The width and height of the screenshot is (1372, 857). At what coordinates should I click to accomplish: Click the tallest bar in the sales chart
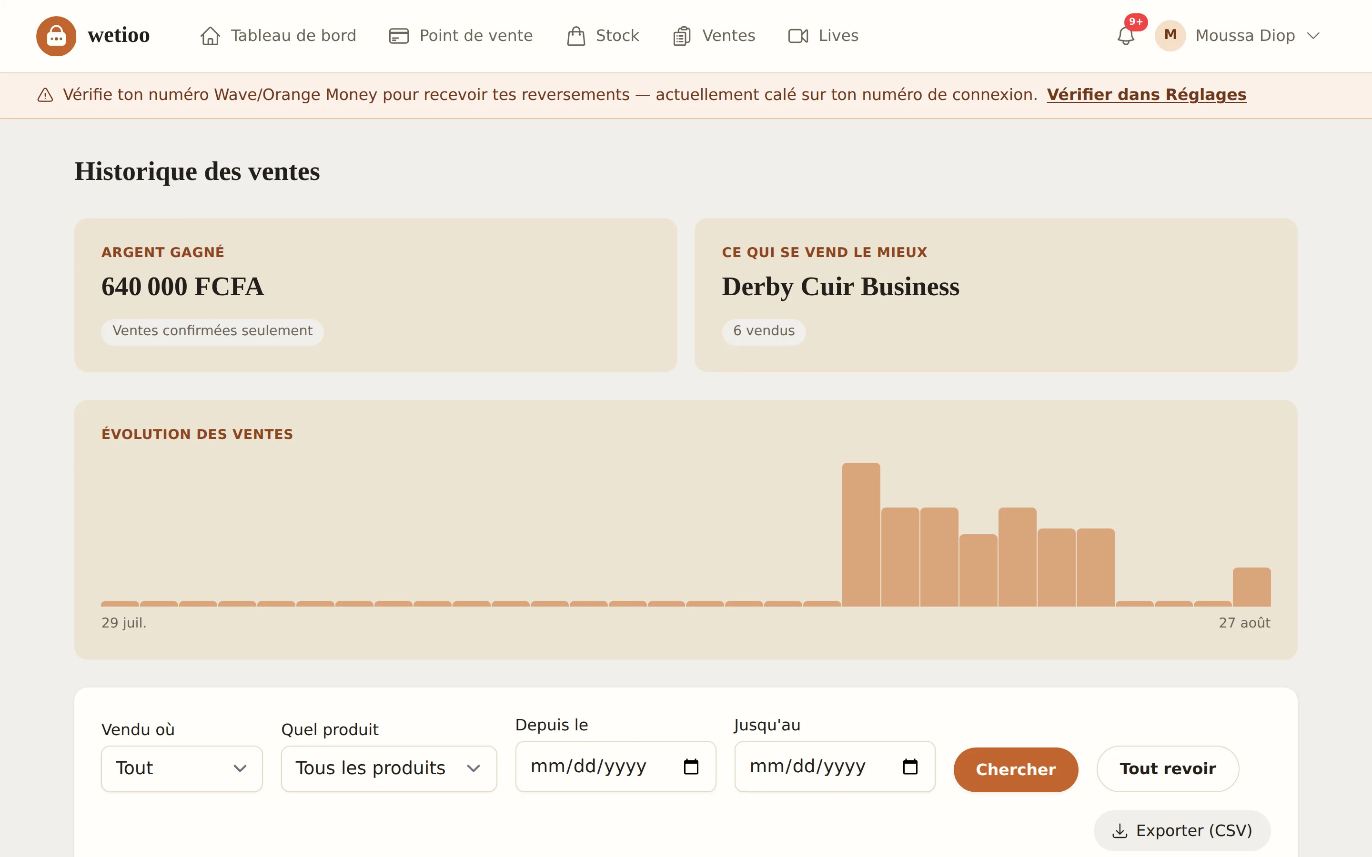pyautogui.click(x=861, y=535)
